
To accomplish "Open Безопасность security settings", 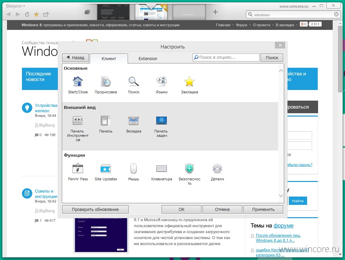I will click(189, 174).
